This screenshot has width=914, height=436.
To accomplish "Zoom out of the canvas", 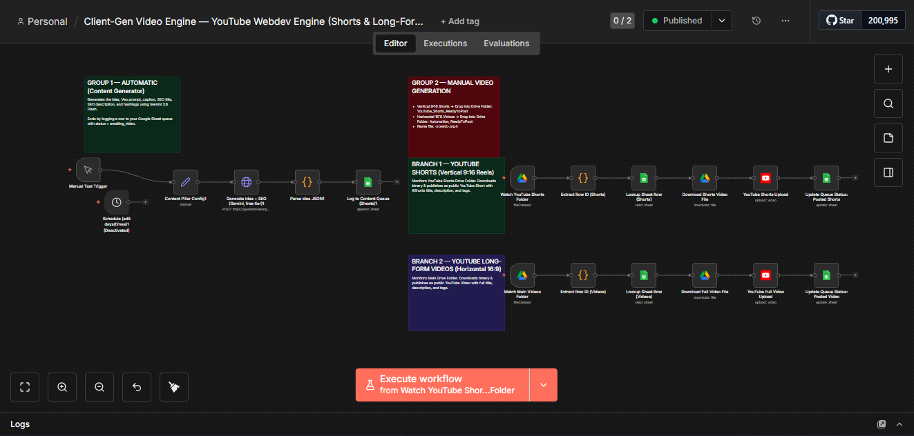I will click(99, 387).
